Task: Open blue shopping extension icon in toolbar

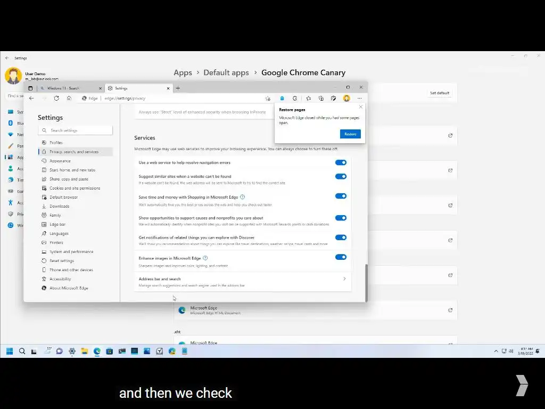Action: click(x=282, y=99)
